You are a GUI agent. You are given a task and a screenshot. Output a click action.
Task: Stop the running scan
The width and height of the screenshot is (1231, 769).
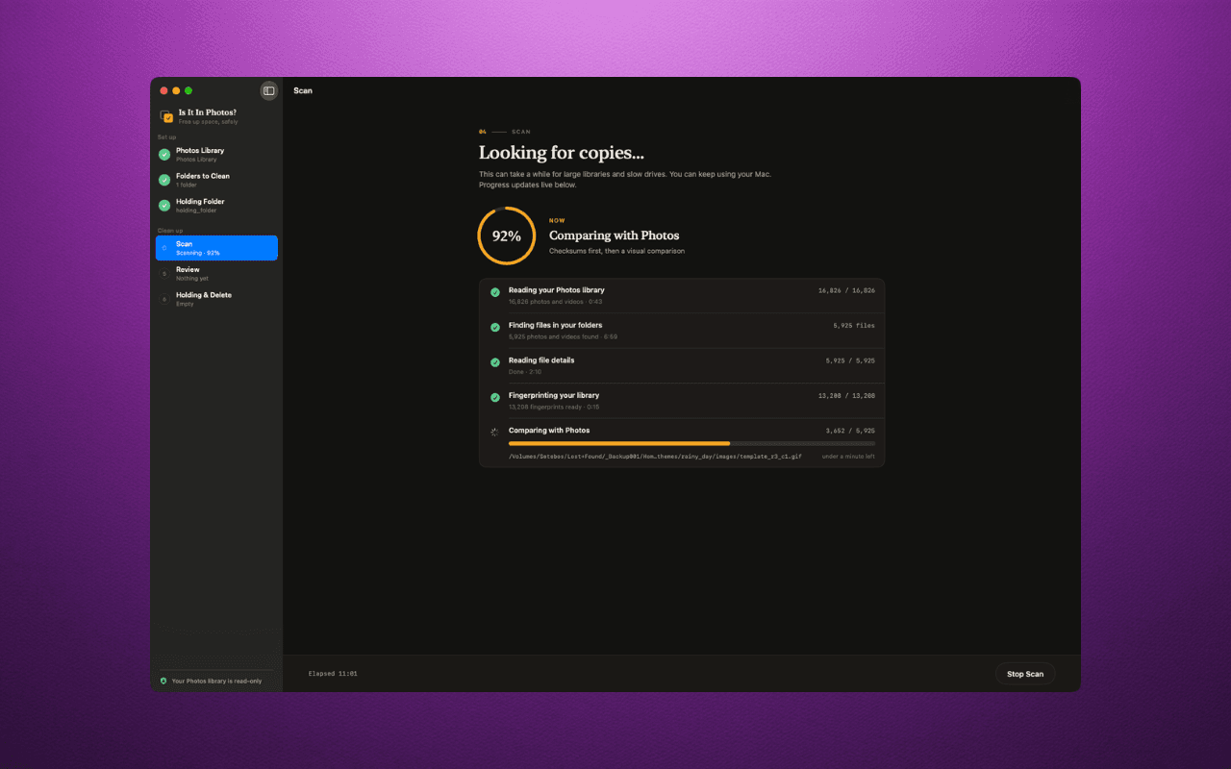tap(1025, 674)
